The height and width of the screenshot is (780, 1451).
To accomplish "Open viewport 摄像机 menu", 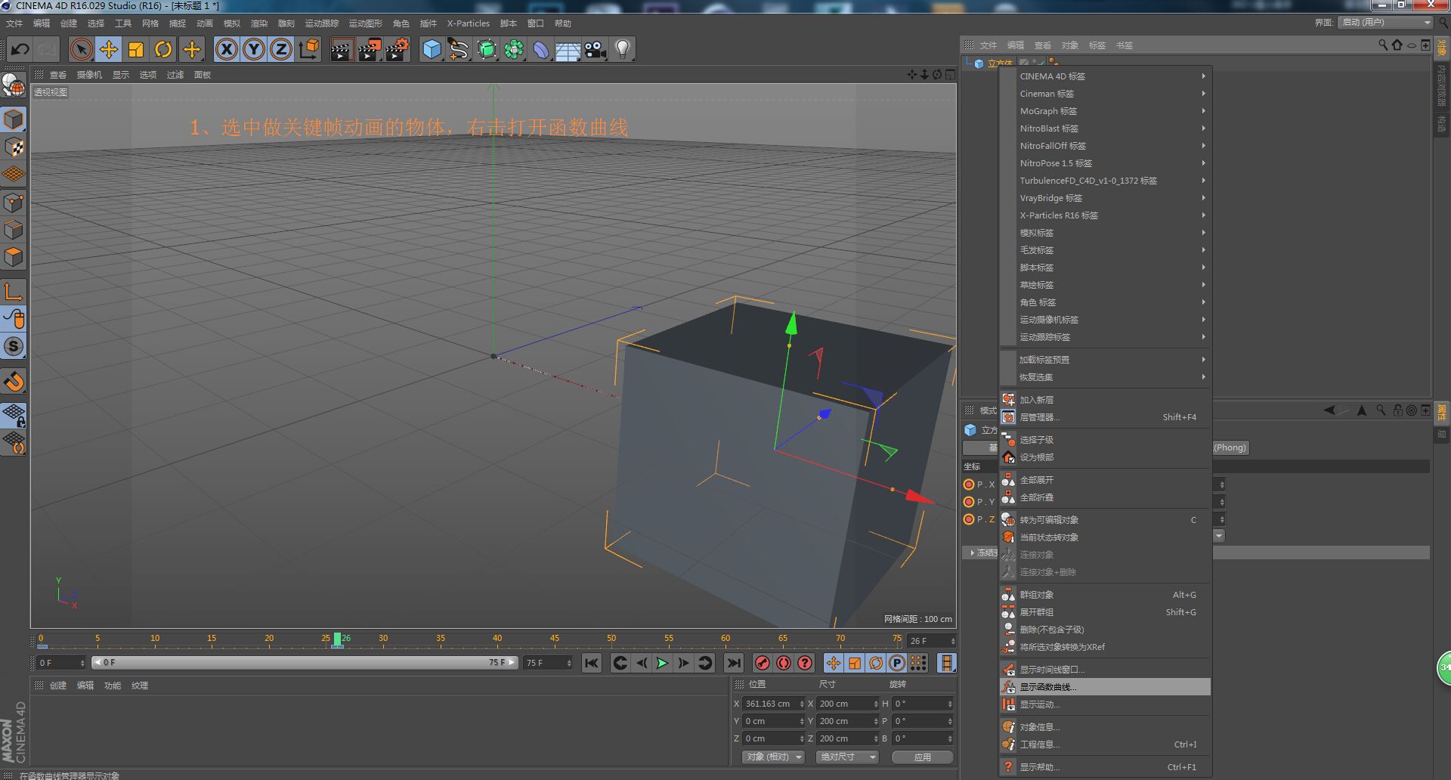I will (89, 75).
